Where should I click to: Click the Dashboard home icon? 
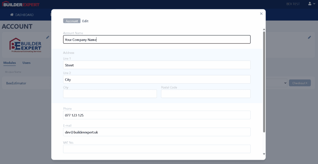12,15
